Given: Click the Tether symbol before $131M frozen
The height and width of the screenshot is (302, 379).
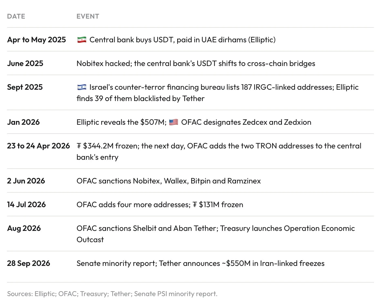Looking at the screenshot, I should [x=195, y=205].
